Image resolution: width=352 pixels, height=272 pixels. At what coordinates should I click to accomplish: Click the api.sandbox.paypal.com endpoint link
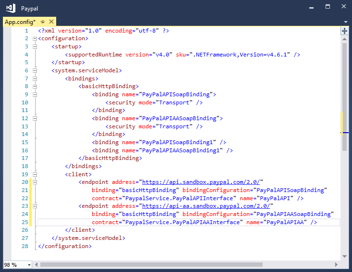(x=202, y=182)
